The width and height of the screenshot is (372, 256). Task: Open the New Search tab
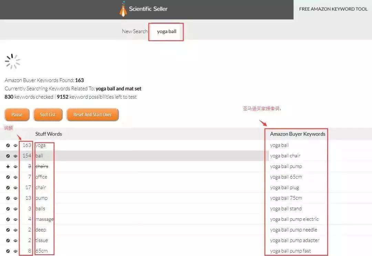tap(135, 31)
